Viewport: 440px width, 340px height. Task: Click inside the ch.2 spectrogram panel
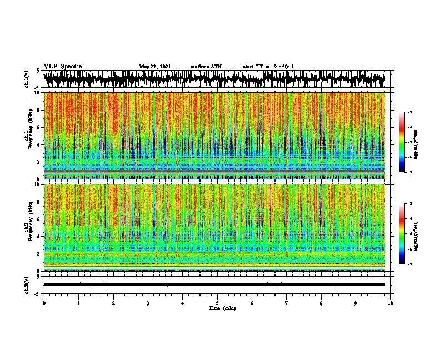[x=214, y=228]
